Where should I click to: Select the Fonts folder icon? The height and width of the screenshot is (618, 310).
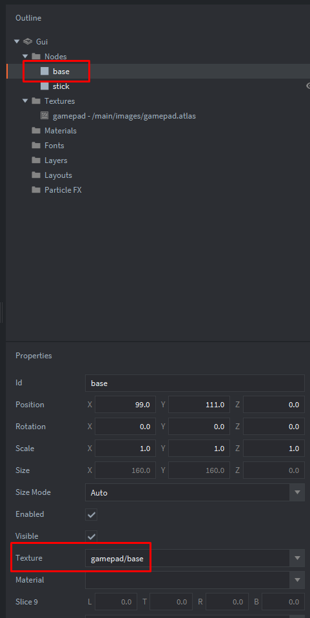click(x=36, y=146)
